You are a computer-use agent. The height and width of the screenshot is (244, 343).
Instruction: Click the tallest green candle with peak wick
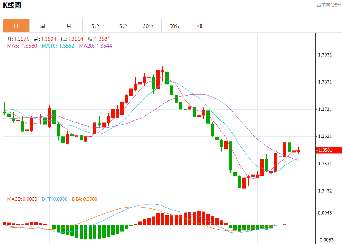tap(167, 69)
